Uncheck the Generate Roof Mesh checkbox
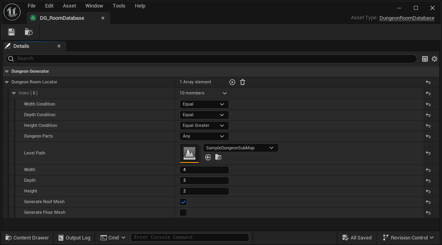Screen dimensions: 442x245 point(183,202)
